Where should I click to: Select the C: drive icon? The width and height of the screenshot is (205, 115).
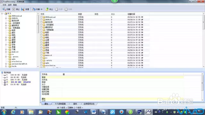pyautogui.click(x=5, y=75)
